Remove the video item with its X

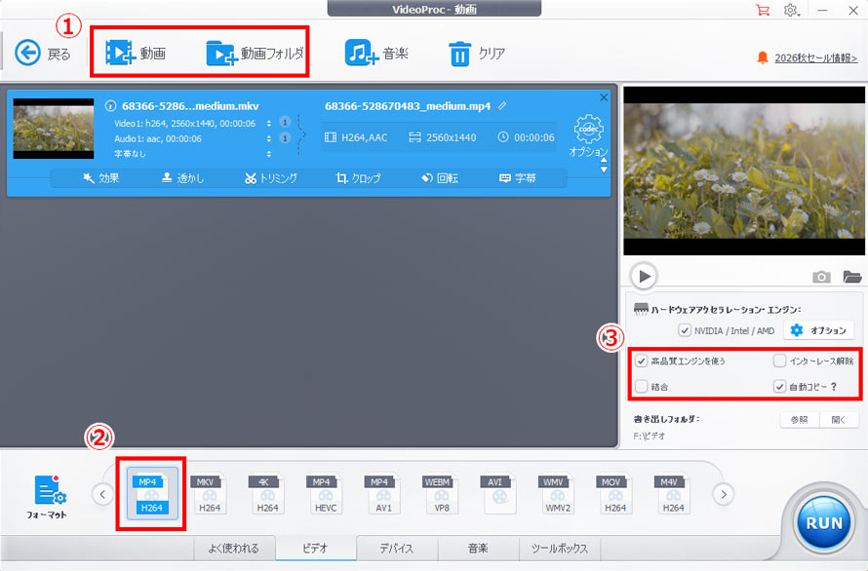[604, 97]
